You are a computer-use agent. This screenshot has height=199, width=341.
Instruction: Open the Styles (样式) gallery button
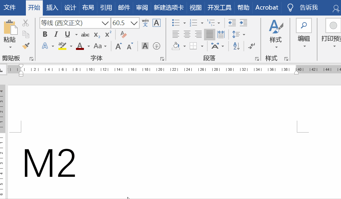tap(276, 34)
